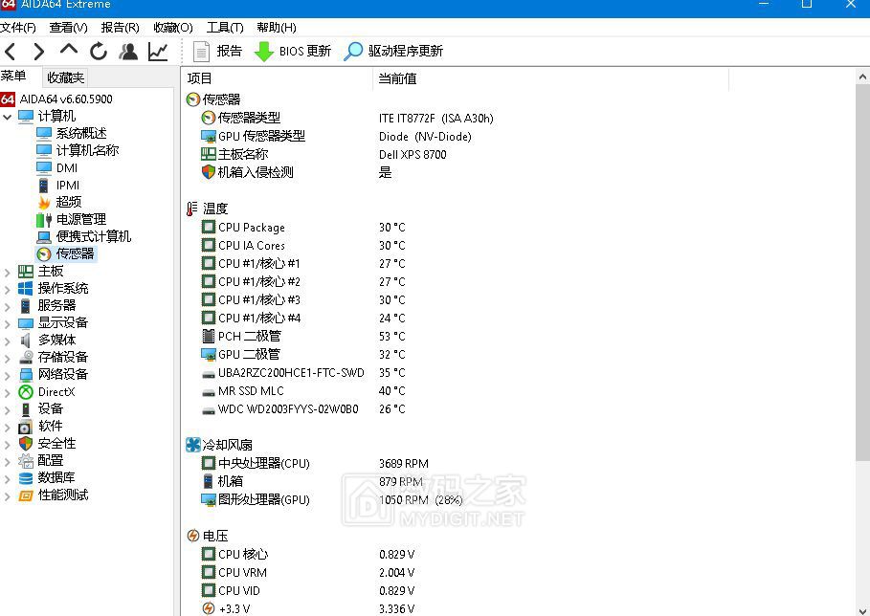Image resolution: width=870 pixels, height=616 pixels.
Task: Open the DMI icon in tree
Action: pyautogui.click(x=43, y=168)
